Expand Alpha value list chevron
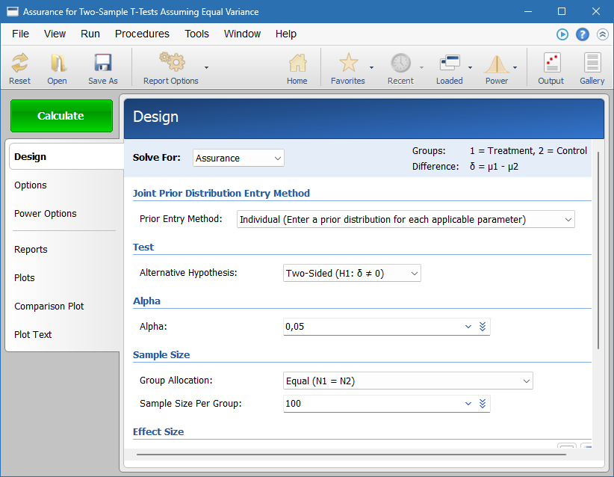The image size is (614, 477). (x=468, y=327)
